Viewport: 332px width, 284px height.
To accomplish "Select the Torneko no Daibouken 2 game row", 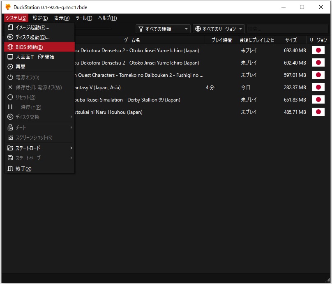I will [202, 75].
